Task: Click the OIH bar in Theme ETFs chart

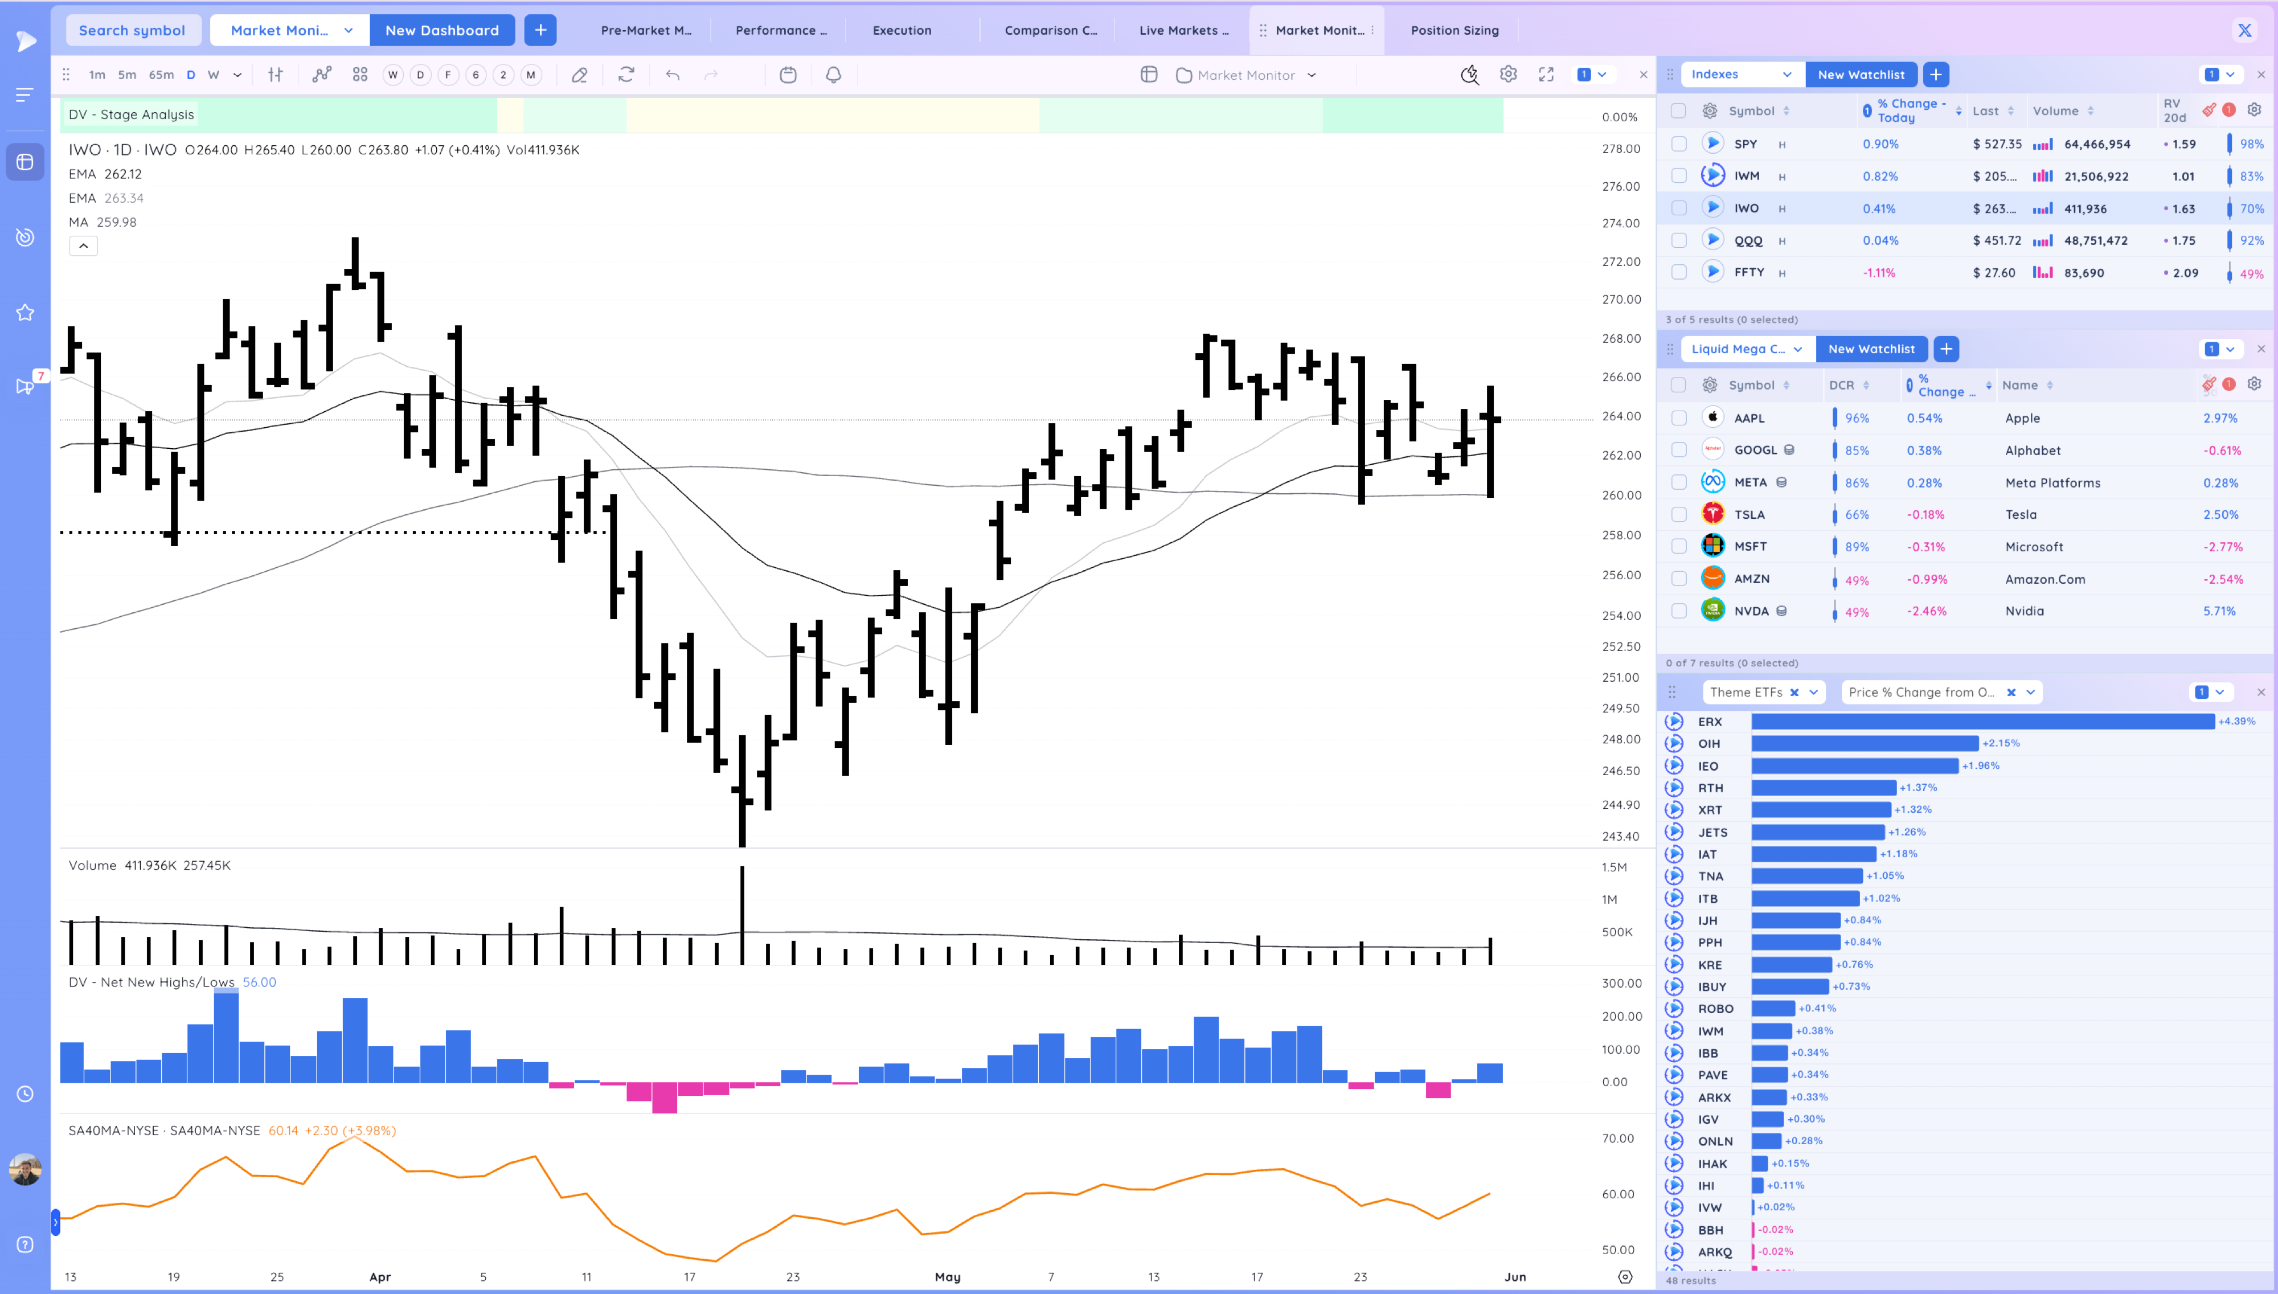Action: coord(1865,743)
